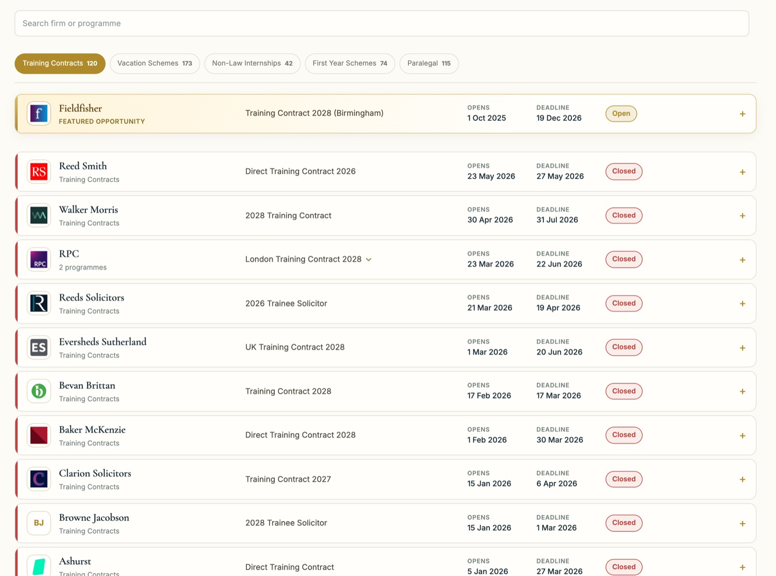Focus the Search firm or programme field
The width and height of the screenshot is (776, 576).
coord(382,23)
